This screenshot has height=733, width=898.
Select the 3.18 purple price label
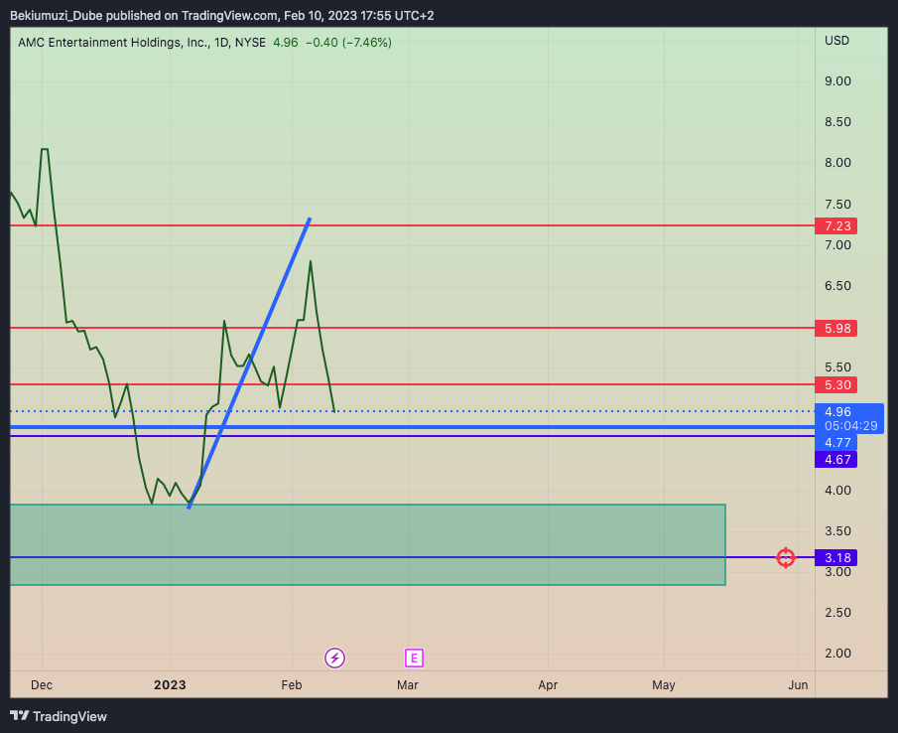pos(836,557)
